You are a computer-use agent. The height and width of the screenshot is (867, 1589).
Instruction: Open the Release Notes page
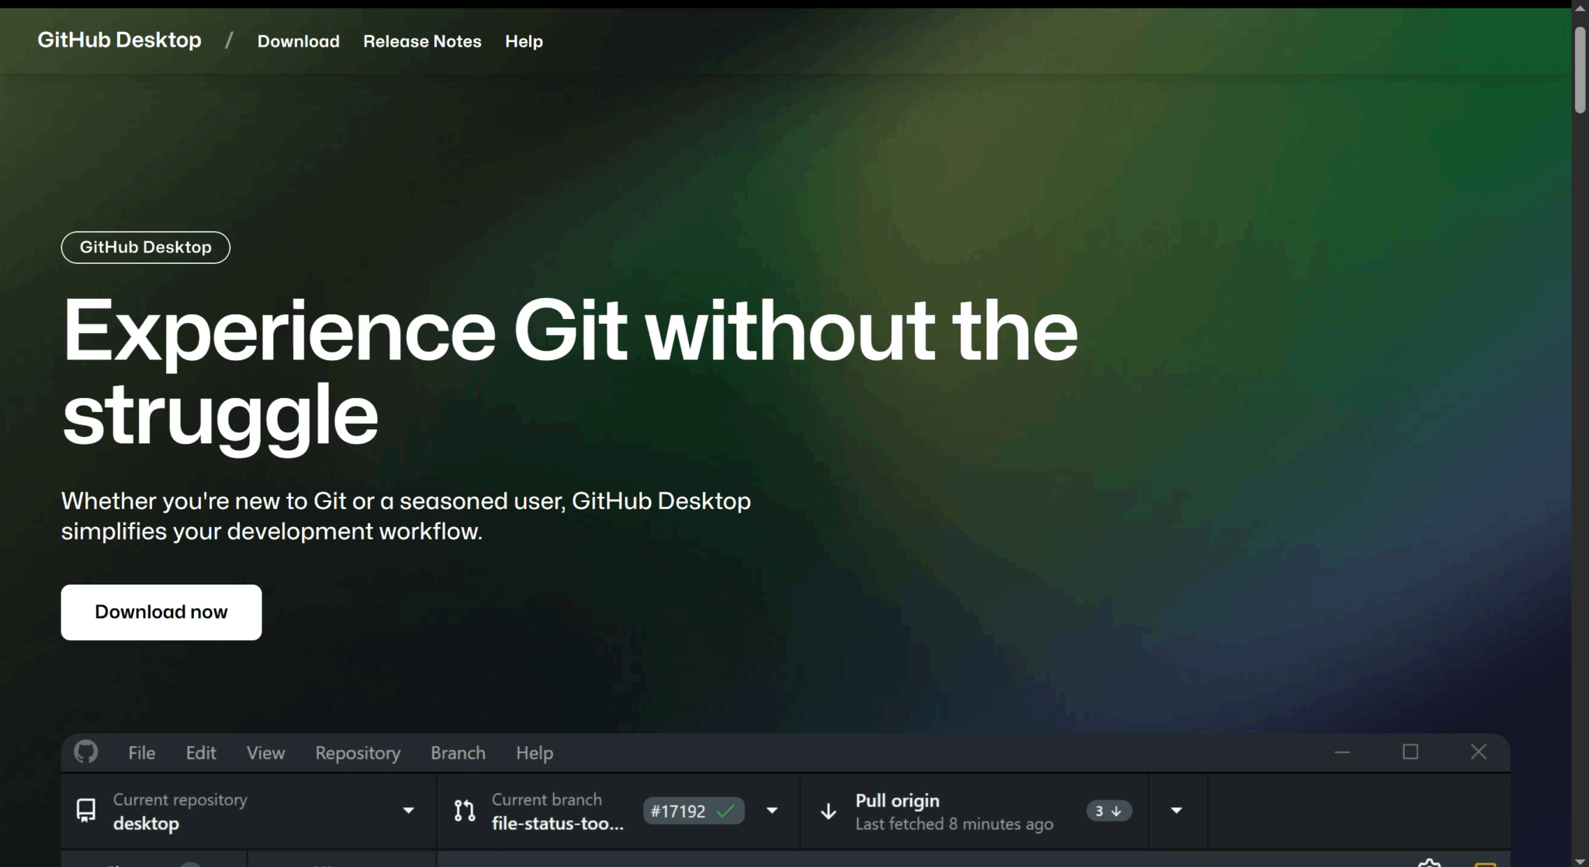422,41
